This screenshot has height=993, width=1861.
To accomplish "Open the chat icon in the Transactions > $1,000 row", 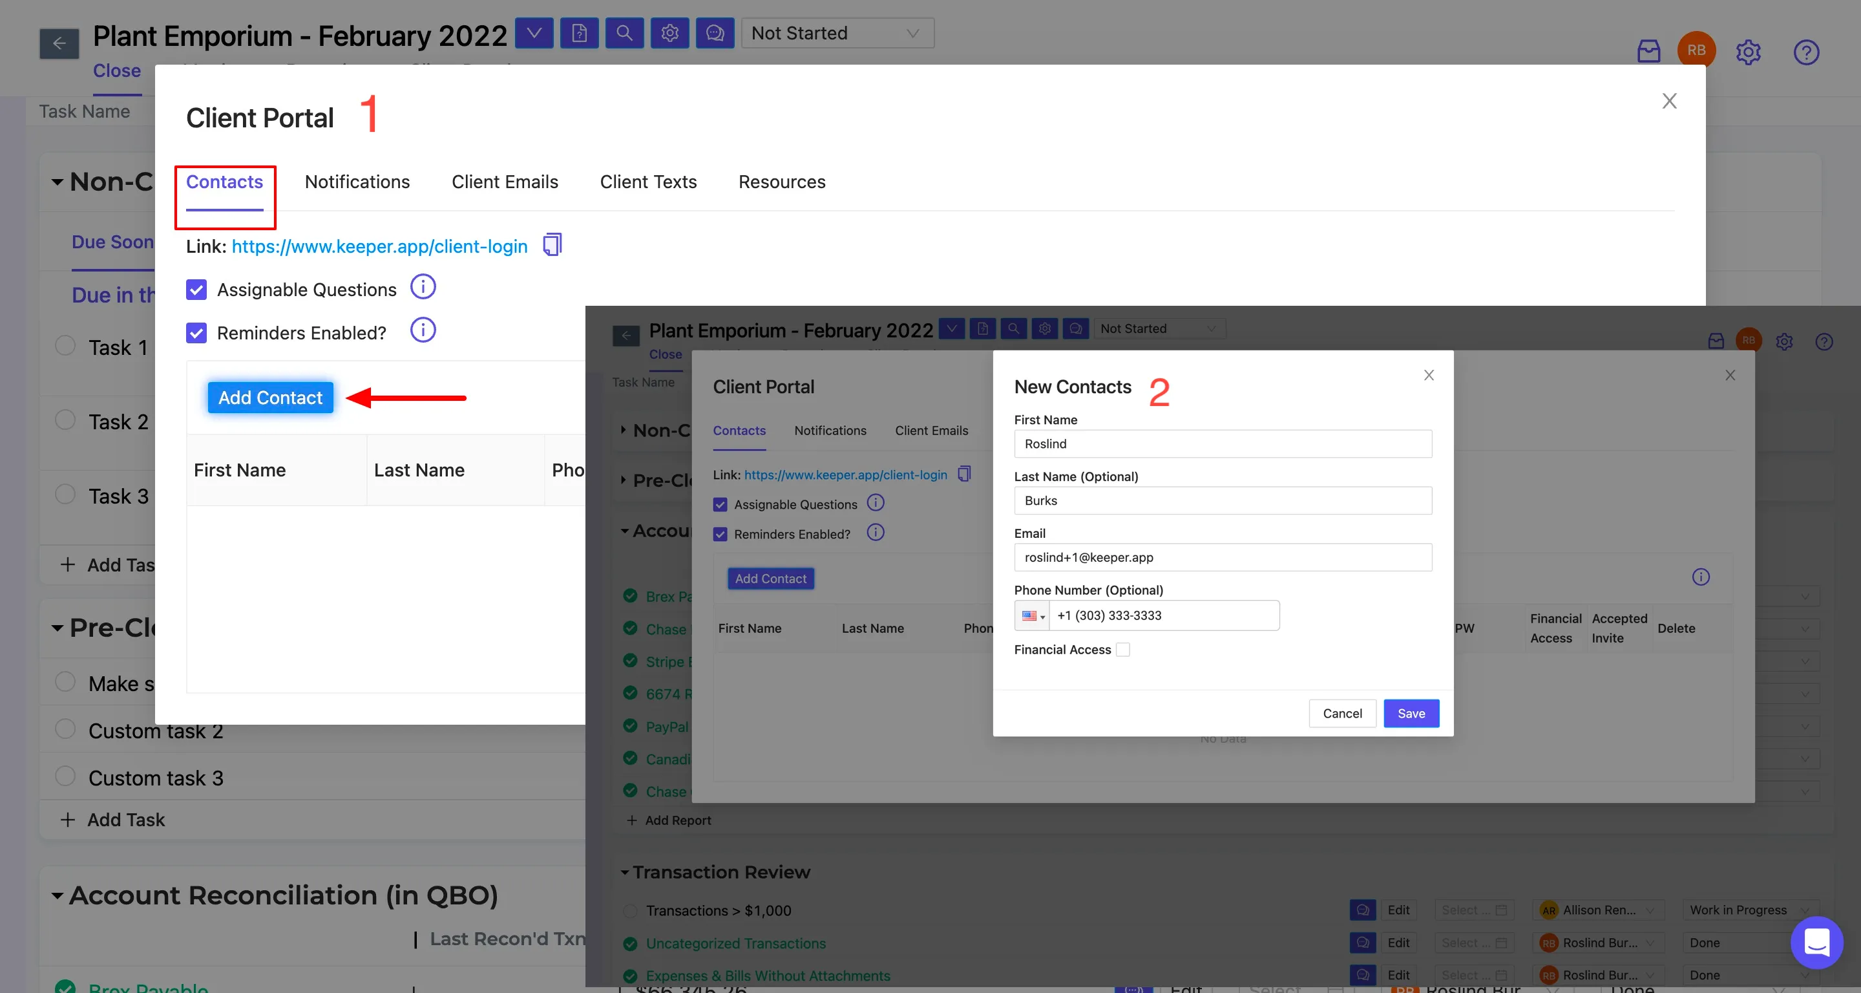I will pos(1363,910).
